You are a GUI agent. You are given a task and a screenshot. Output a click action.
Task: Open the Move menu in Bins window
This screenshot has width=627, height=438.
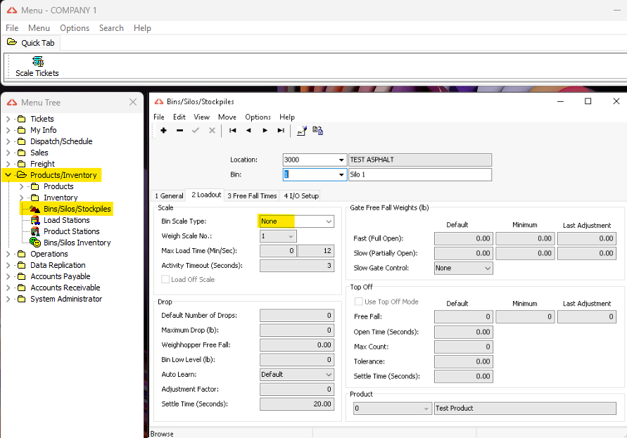pos(227,117)
